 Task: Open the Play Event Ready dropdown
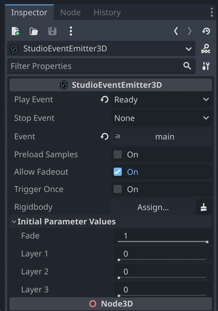(x=161, y=99)
